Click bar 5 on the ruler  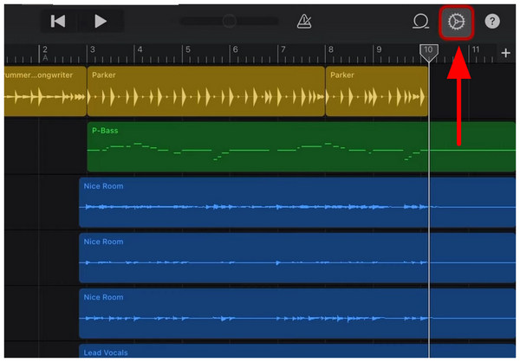[x=185, y=54]
